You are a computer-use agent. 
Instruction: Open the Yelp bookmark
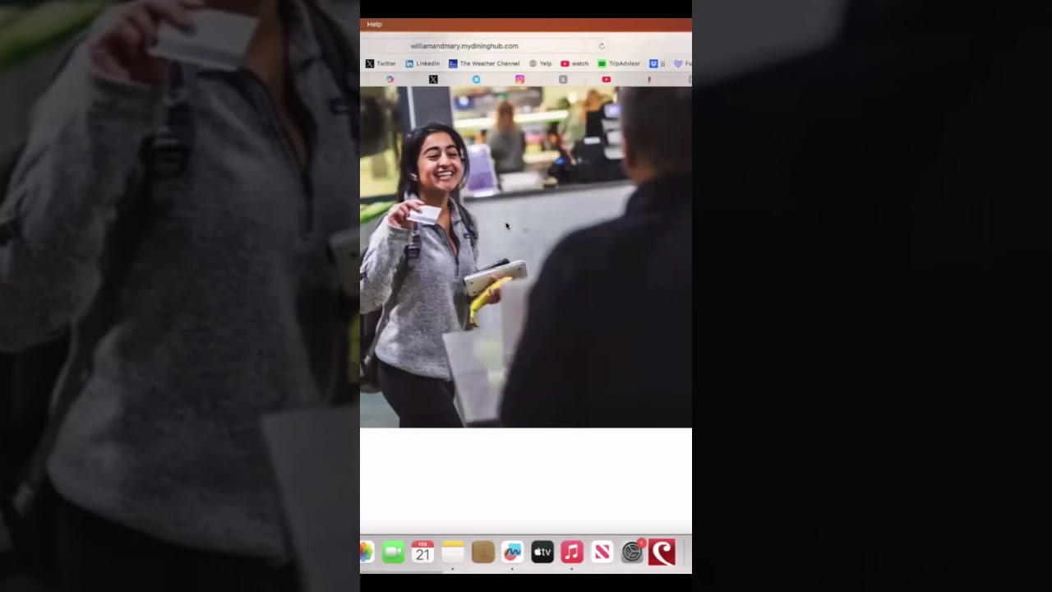click(x=540, y=63)
